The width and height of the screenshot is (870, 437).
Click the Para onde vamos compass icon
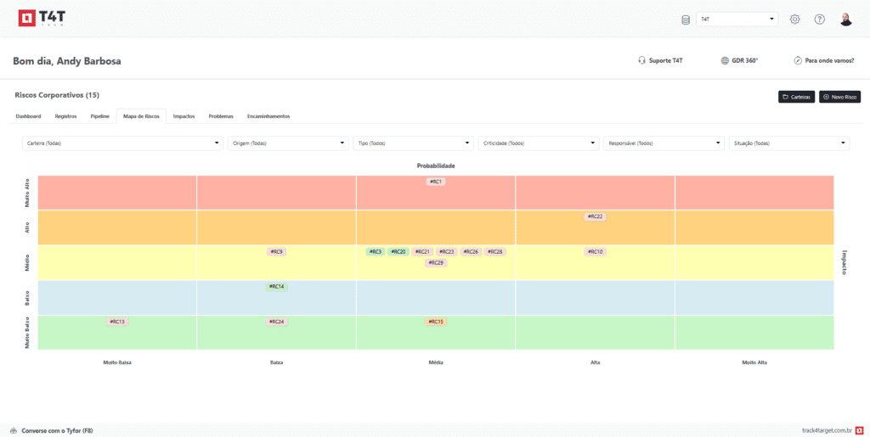[798, 61]
